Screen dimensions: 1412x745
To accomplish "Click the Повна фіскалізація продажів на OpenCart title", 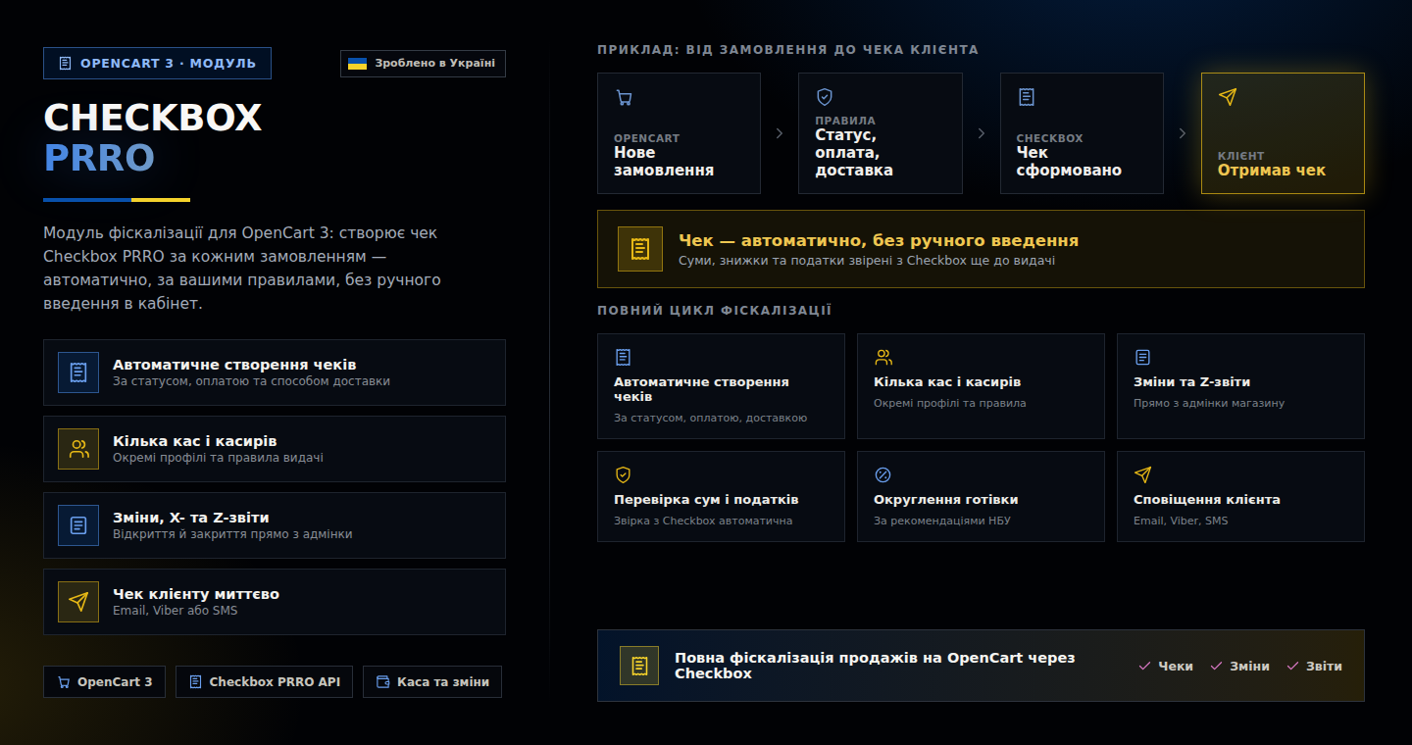I will [875, 666].
